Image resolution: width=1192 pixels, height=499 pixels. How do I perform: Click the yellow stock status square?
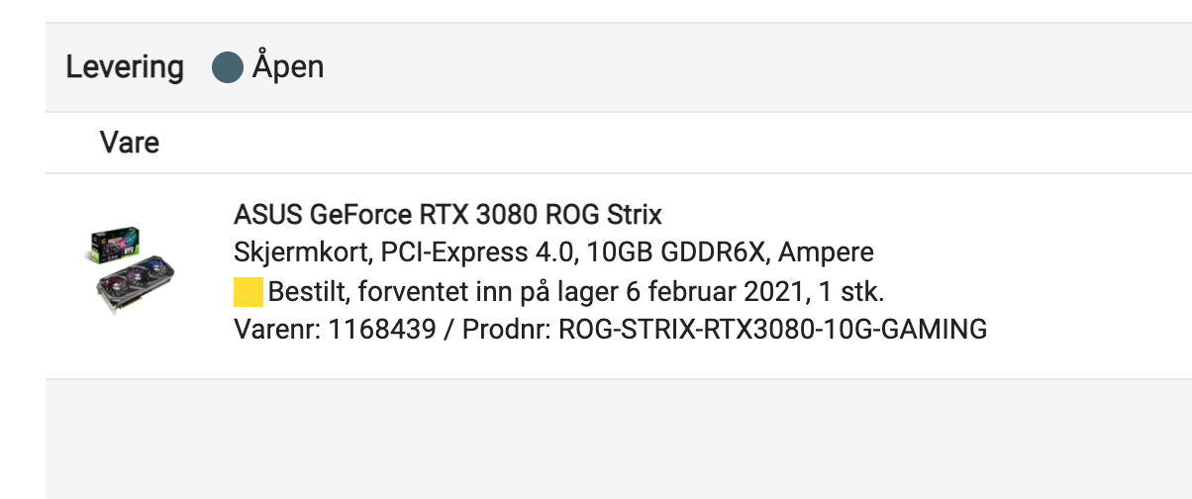(248, 292)
